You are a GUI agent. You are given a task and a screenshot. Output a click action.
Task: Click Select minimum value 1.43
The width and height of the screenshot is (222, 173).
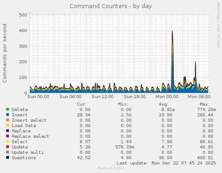[126, 142]
